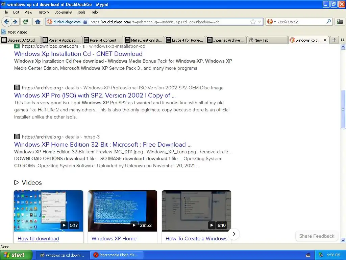Show next videos with carousel arrow
346x260 pixels.
(234, 234)
